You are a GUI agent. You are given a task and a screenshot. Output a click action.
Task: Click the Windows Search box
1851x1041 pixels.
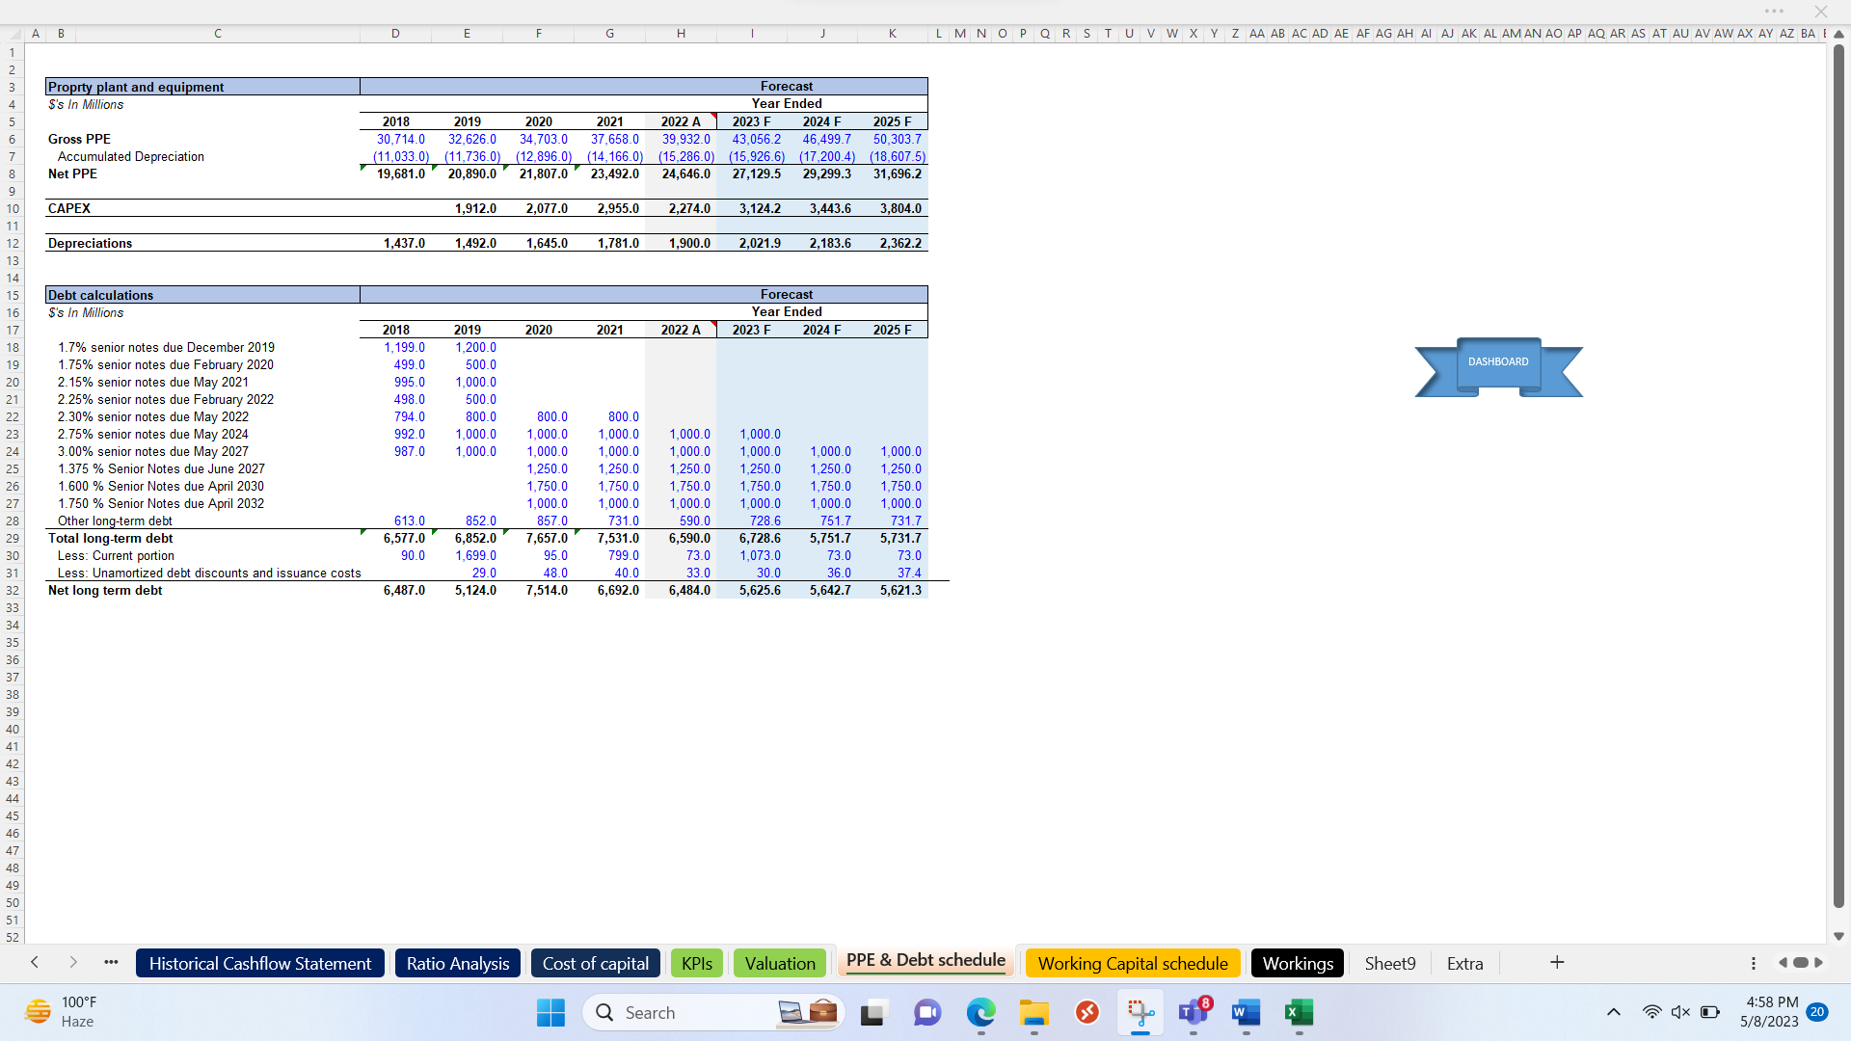[713, 1012]
